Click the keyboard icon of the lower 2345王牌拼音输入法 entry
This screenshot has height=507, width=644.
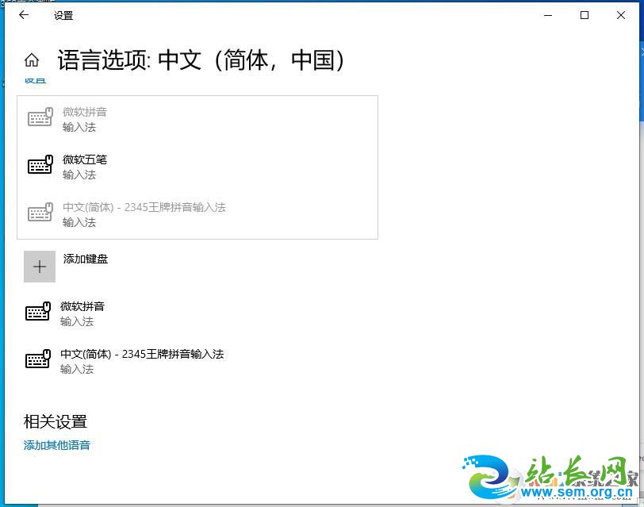[x=39, y=359]
